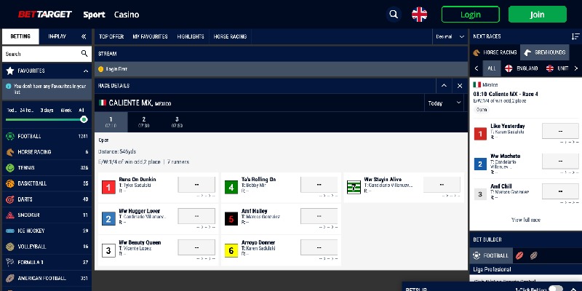This screenshot has height=291, width=582.
Task: Set time filter to 3 days
Action: [47, 111]
